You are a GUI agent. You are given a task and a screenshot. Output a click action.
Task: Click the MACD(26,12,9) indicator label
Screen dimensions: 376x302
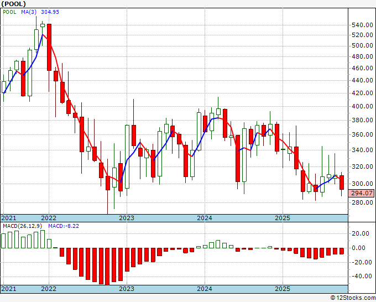23,226
